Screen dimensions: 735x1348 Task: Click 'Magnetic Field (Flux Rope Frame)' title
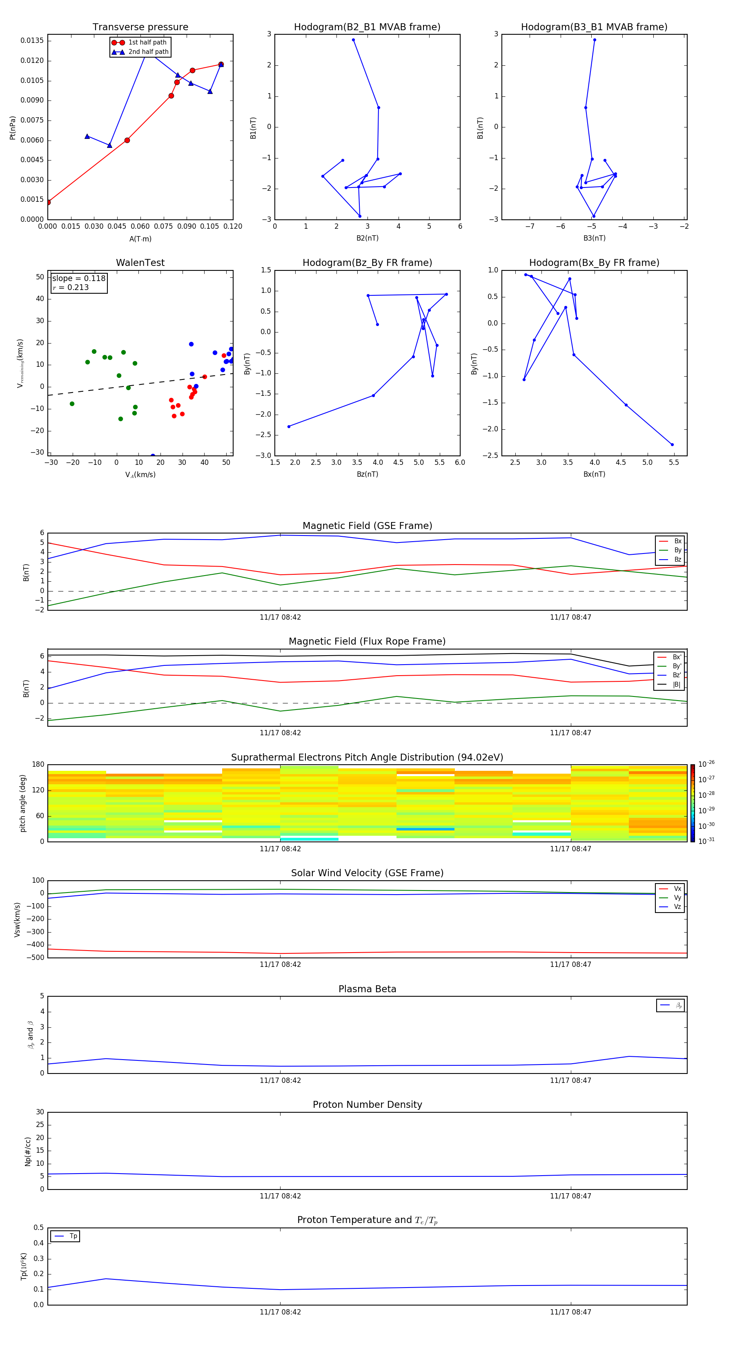[367, 642]
